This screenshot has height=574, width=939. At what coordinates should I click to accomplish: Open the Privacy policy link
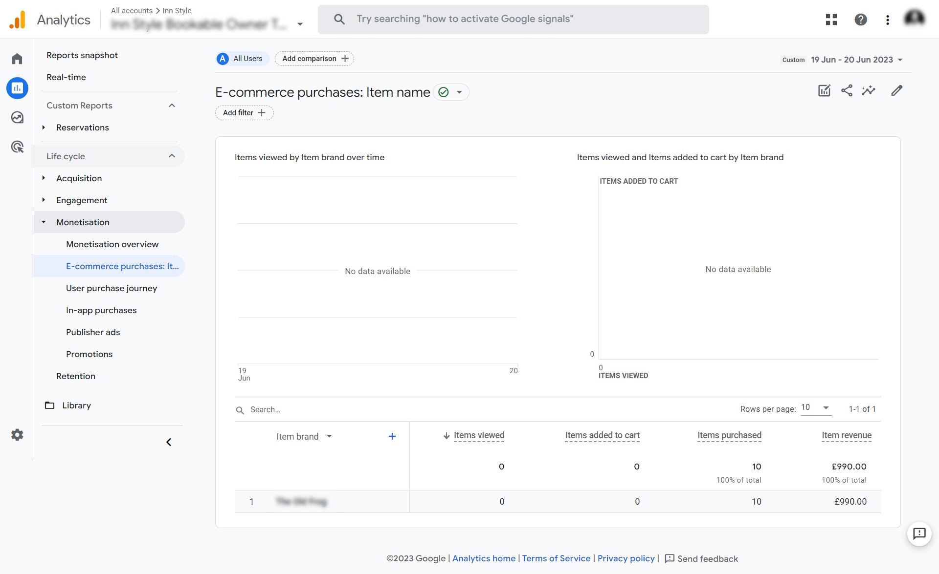click(x=626, y=558)
